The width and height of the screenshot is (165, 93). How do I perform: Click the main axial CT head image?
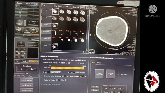tap(112, 31)
